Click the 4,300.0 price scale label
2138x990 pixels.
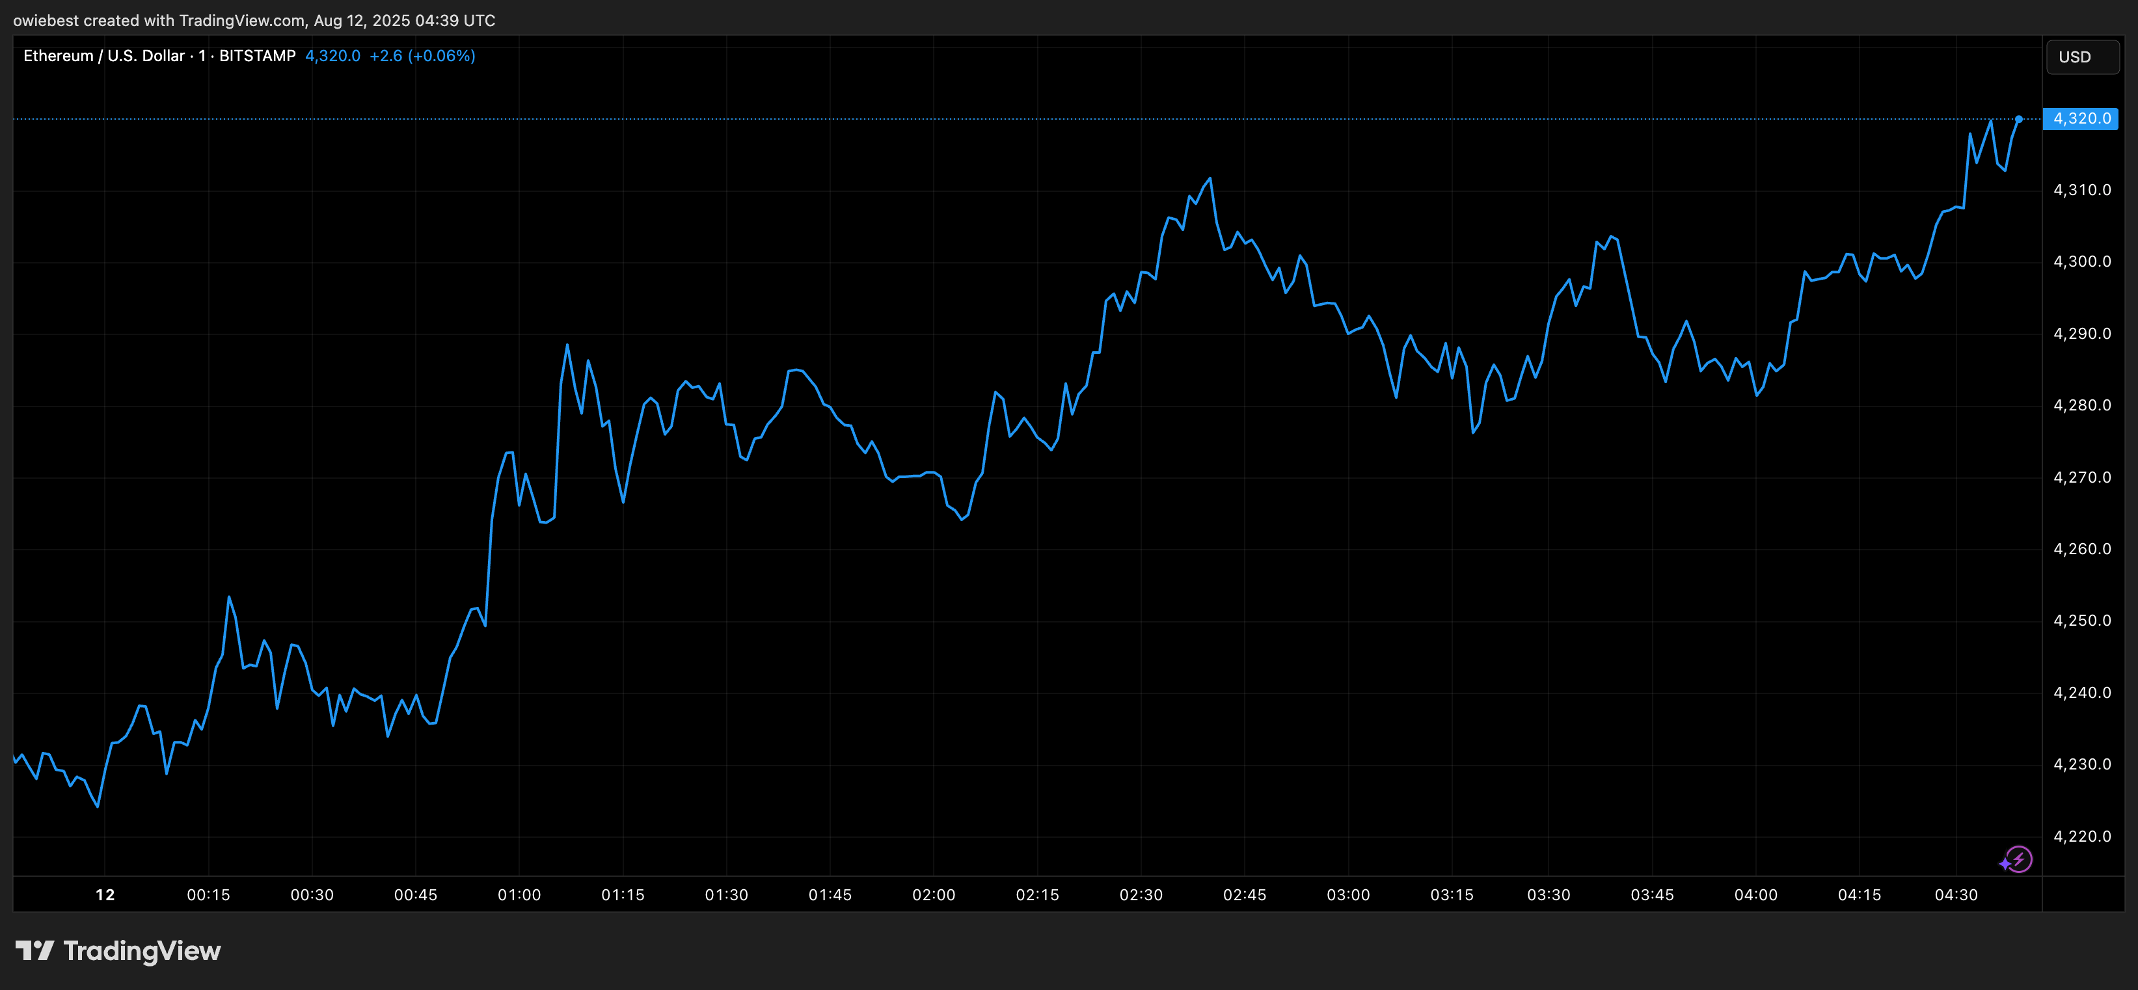(x=2081, y=262)
